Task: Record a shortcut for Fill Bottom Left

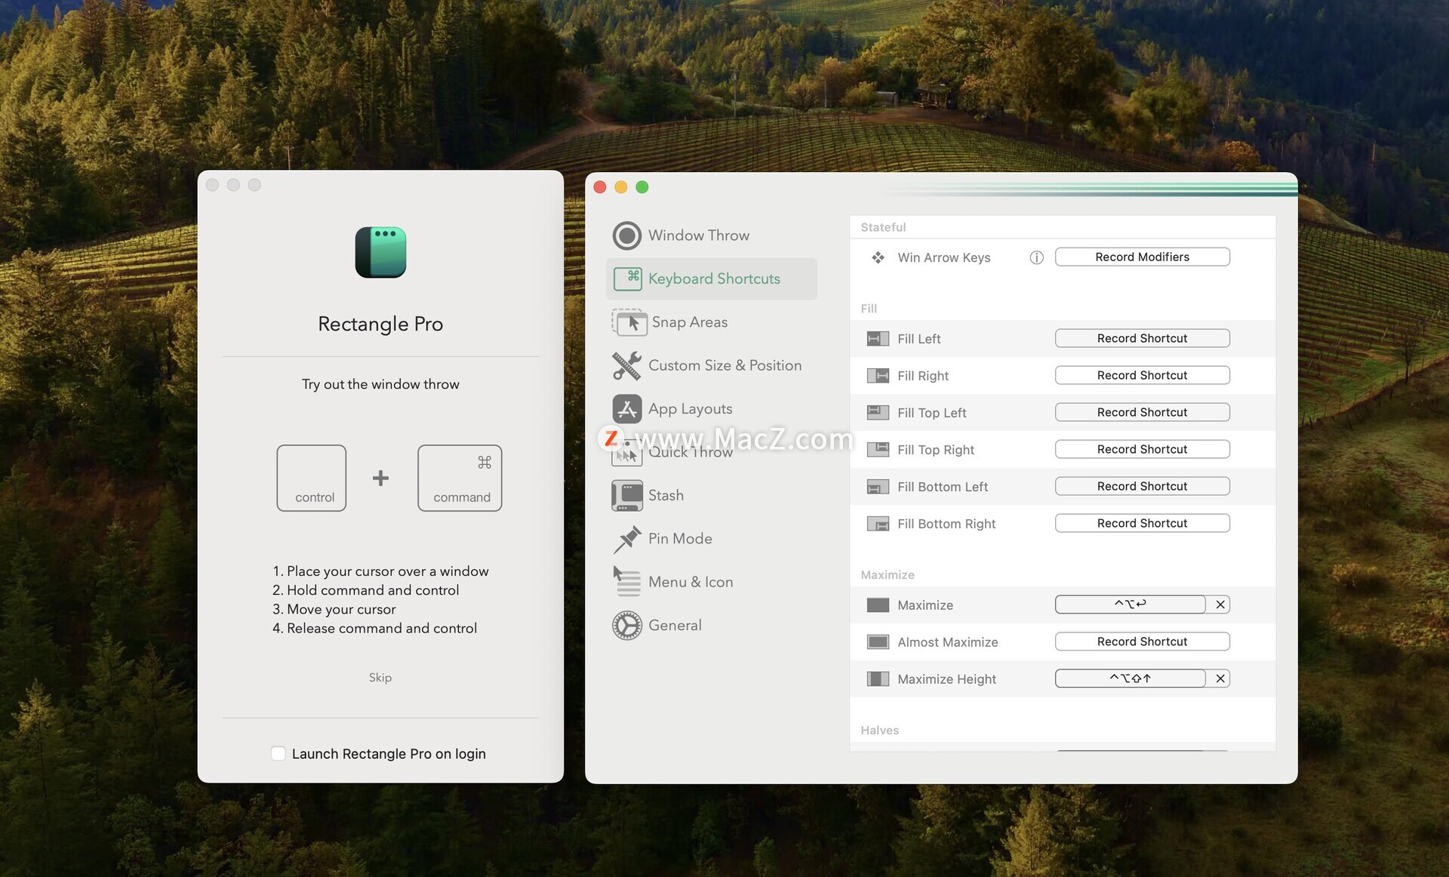Action: (x=1142, y=486)
